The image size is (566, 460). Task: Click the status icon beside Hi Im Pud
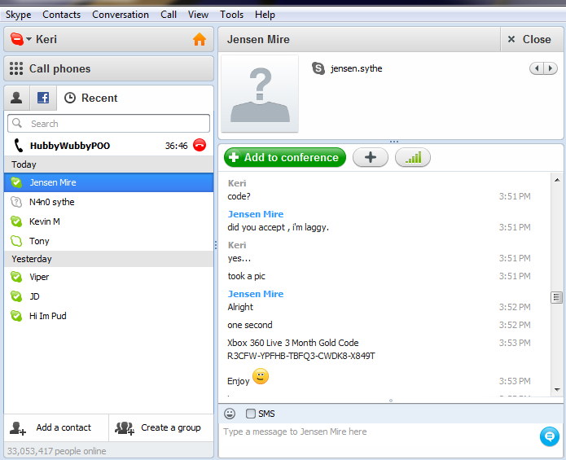coord(16,316)
